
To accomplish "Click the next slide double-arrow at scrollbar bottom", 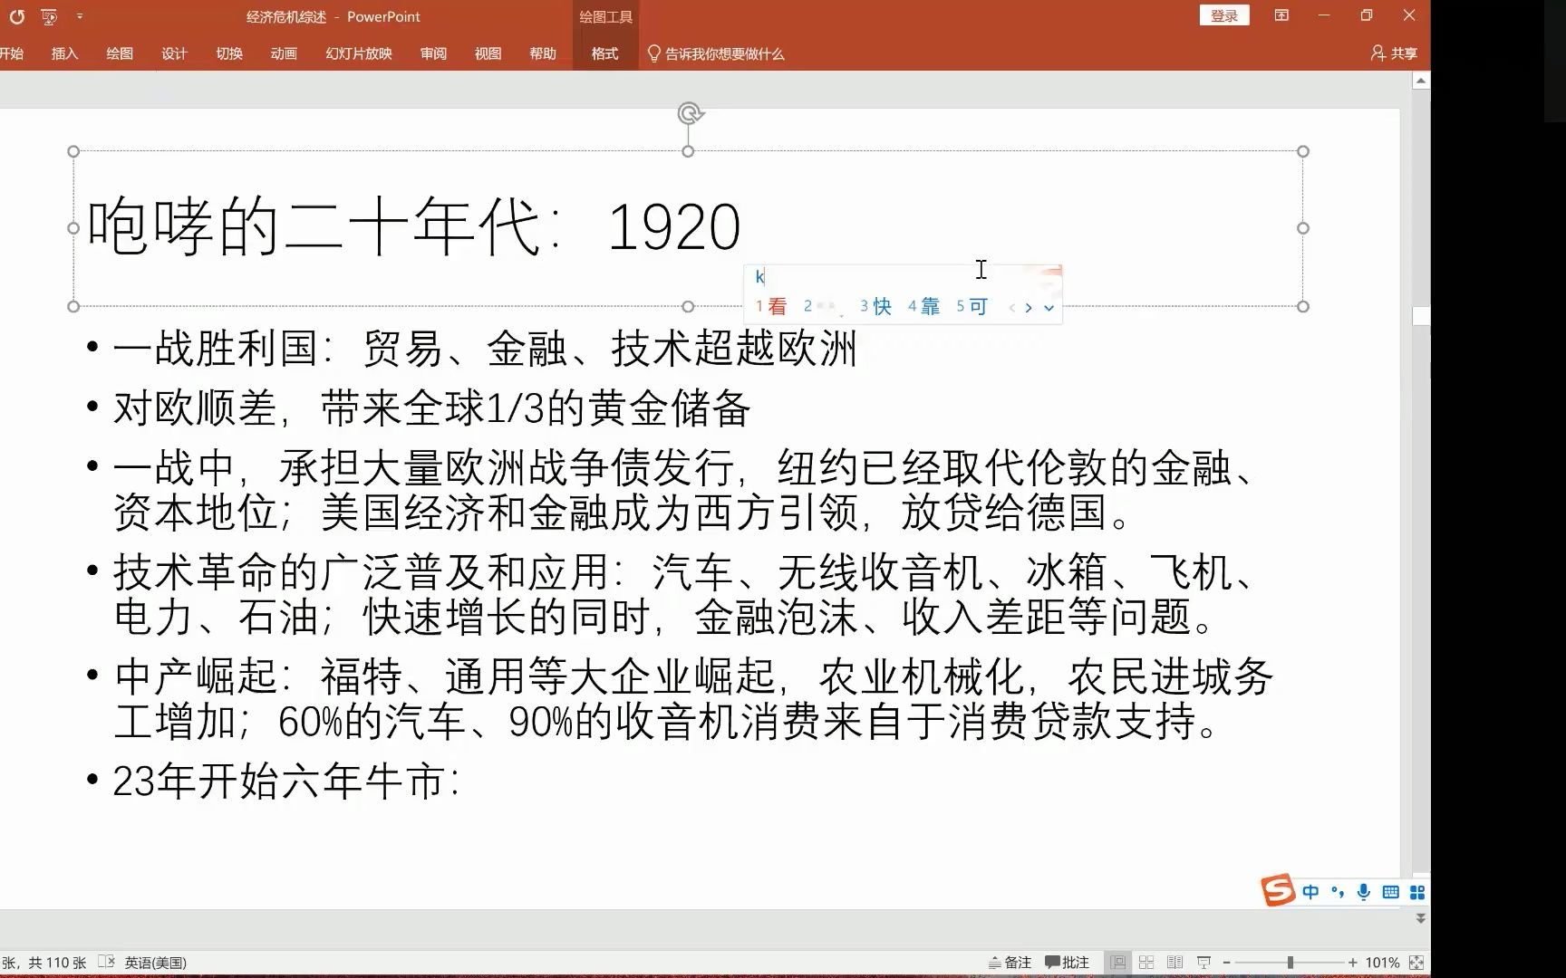I will (x=1421, y=917).
